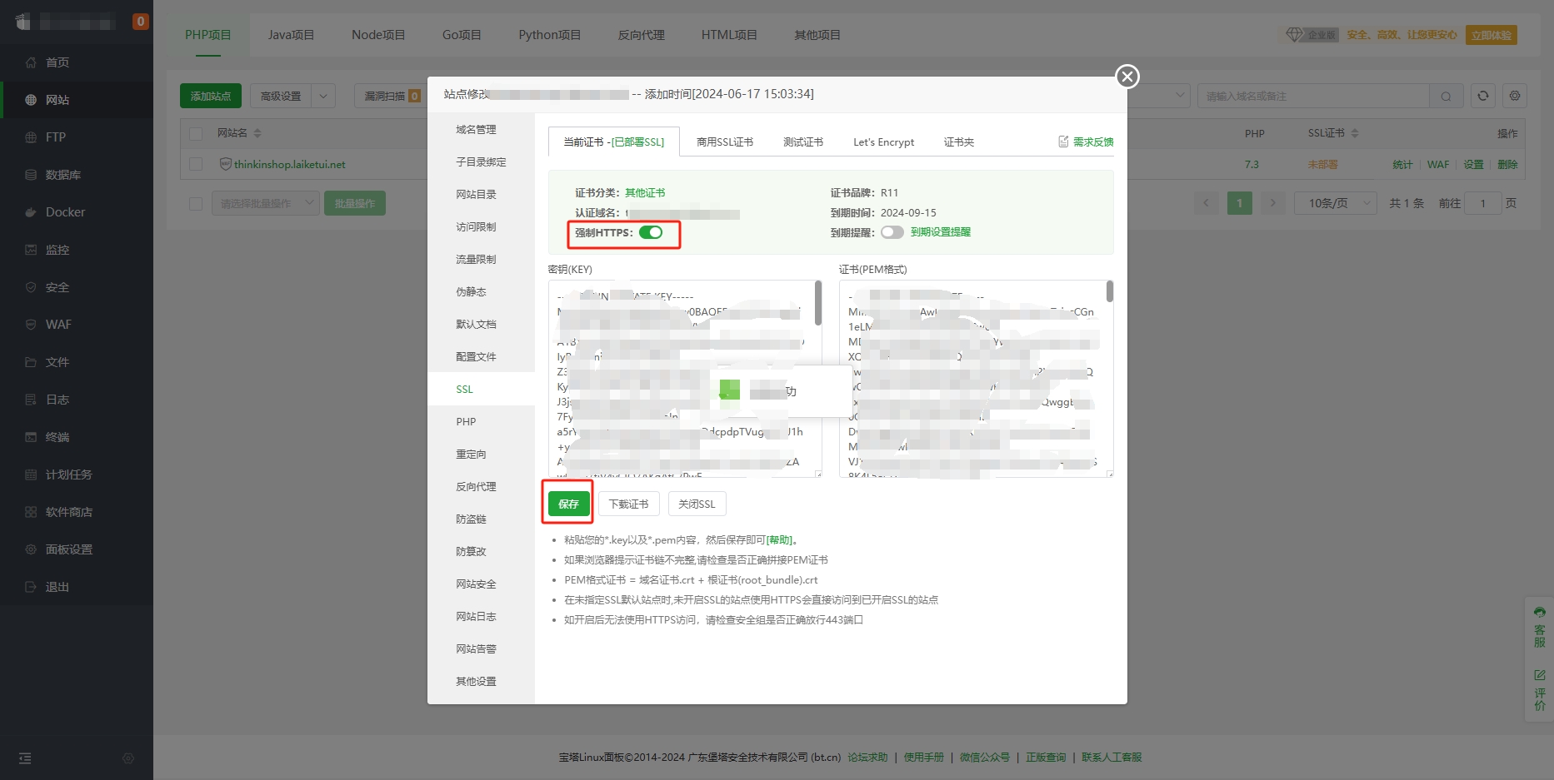Viewport: 1554px width, 780px height.
Task: Click the Download Certificate button
Action: coord(628,504)
